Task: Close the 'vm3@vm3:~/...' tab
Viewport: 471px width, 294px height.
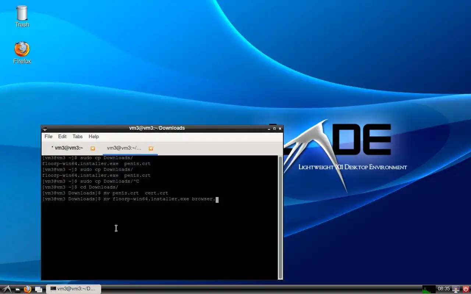Action: click(151, 148)
